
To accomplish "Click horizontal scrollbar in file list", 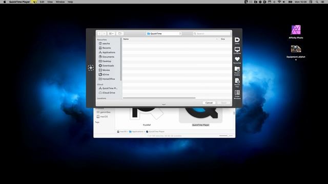I will pos(159,98).
